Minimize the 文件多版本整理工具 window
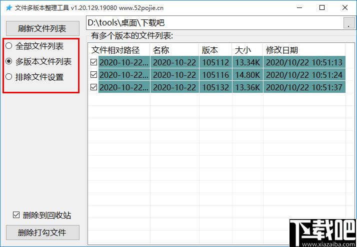The image size is (357, 247). pos(299,7)
